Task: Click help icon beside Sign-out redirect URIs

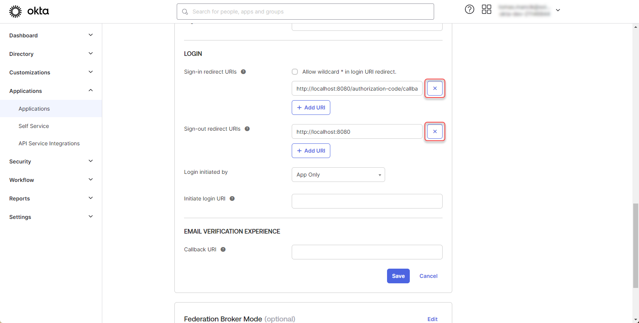Action: click(247, 129)
